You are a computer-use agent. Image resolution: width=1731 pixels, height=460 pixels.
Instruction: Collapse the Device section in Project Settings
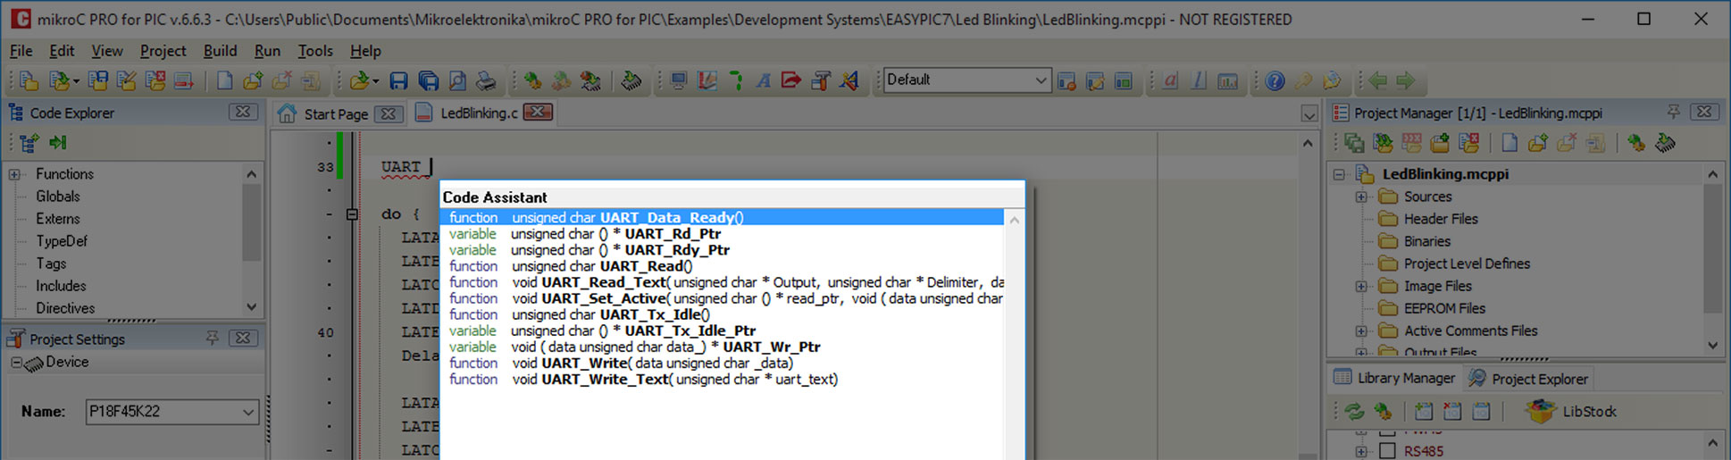click(x=16, y=363)
